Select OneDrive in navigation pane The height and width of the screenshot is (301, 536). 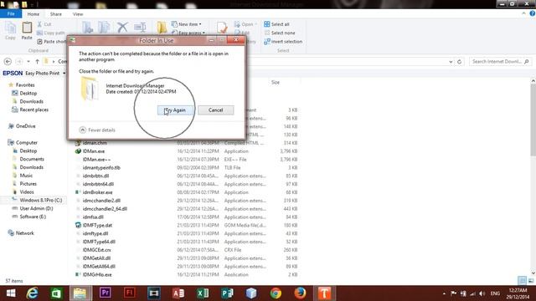tap(26, 126)
